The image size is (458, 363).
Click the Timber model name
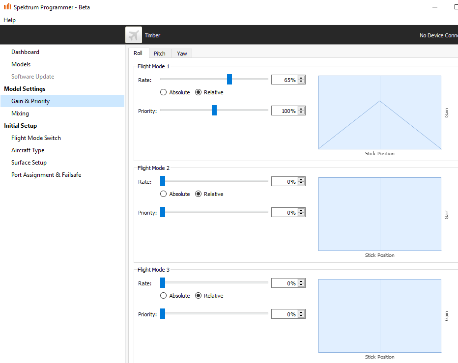pos(152,35)
